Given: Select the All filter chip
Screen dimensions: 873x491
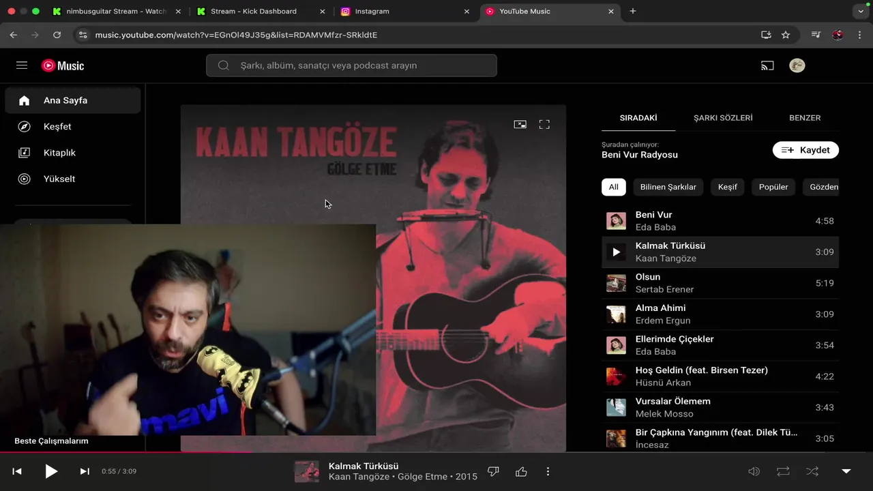Looking at the screenshot, I should (614, 187).
